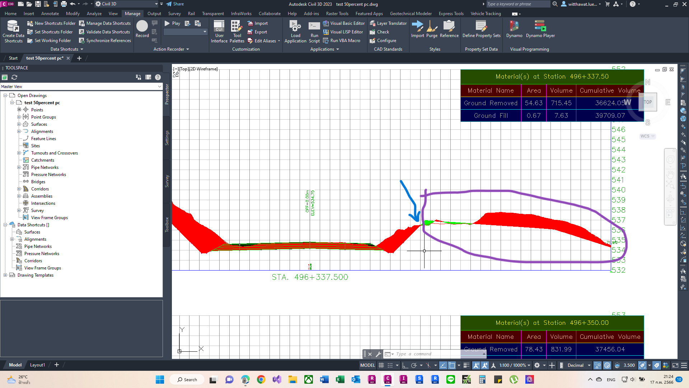This screenshot has height=388, width=689.
Task: Expand Surfaces node under test 50percent pc
Action: pyautogui.click(x=19, y=124)
